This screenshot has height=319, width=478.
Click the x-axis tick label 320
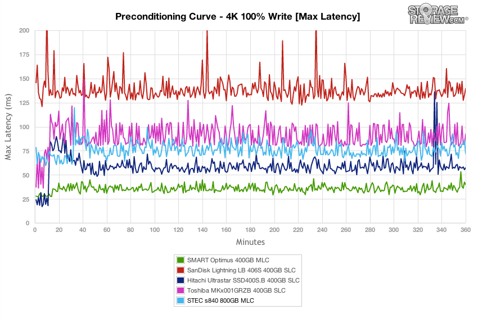tap(418, 230)
